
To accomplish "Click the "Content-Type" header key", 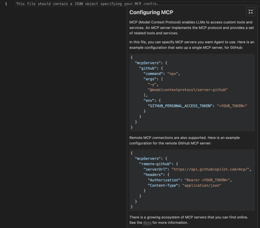I will [x=162, y=185].
